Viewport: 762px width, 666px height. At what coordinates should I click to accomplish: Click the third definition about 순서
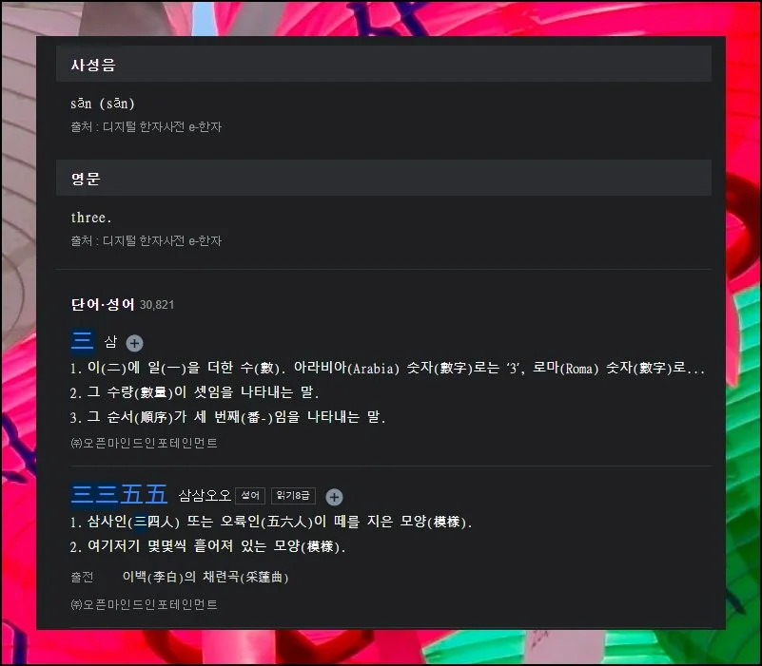[227, 417]
